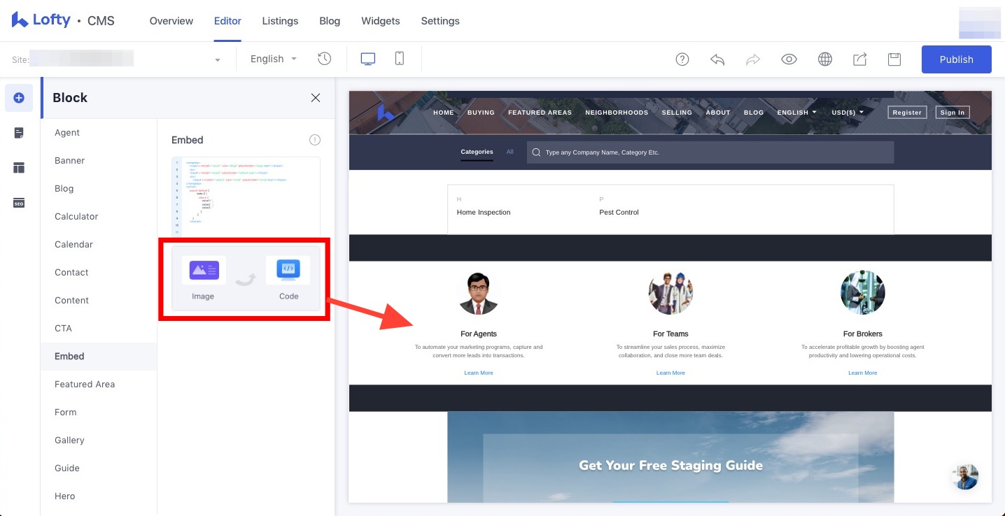Click the share/export icon

click(859, 59)
